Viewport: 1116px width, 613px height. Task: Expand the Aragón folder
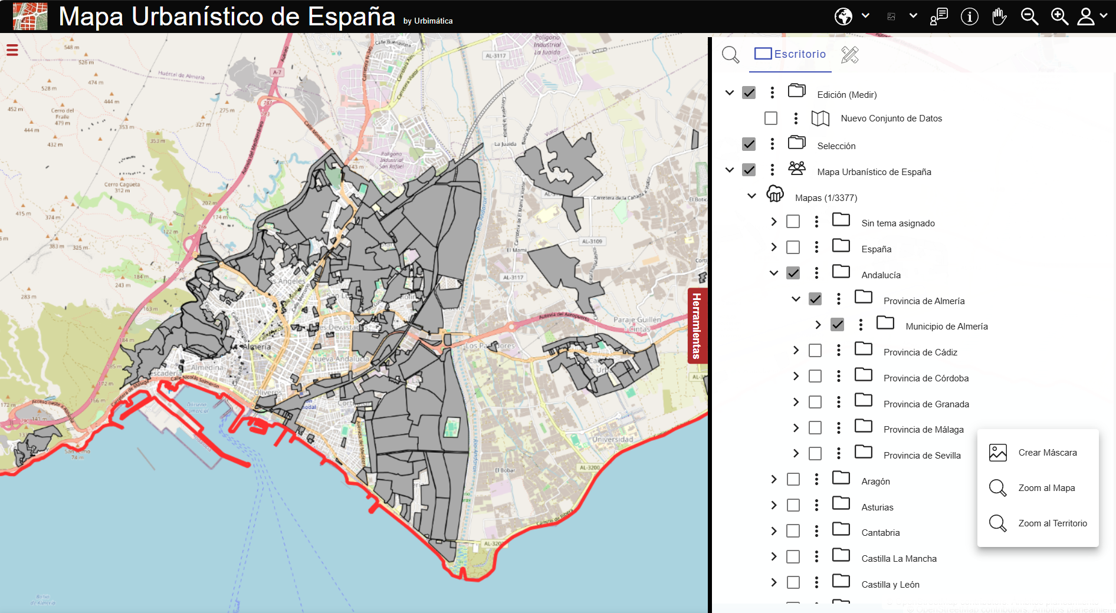coord(773,479)
